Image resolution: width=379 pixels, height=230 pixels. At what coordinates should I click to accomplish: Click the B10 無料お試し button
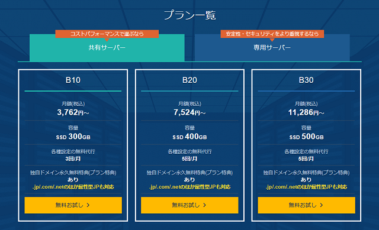tap(73, 205)
